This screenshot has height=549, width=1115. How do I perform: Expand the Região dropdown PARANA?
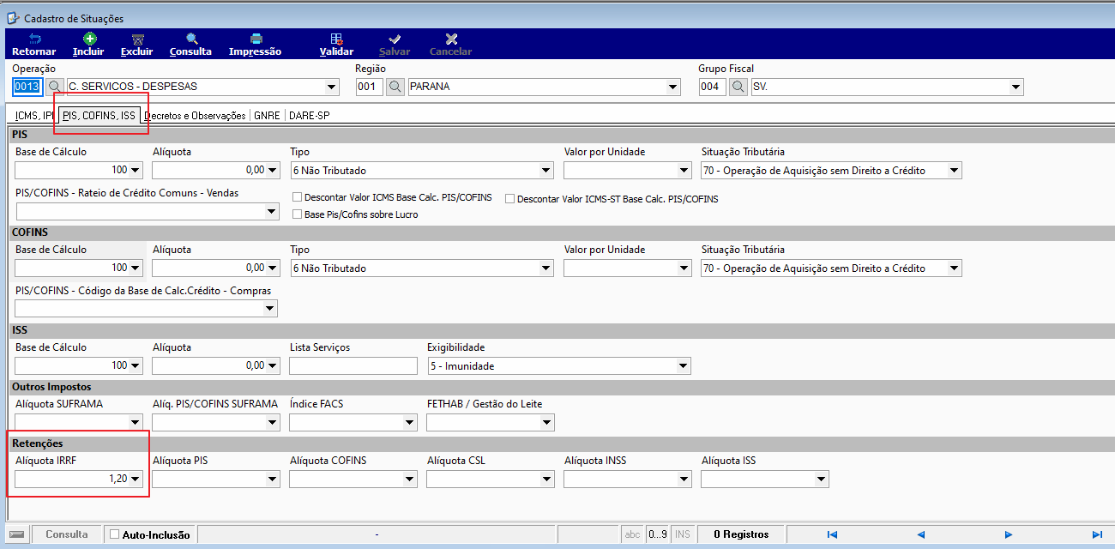click(673, 87)
